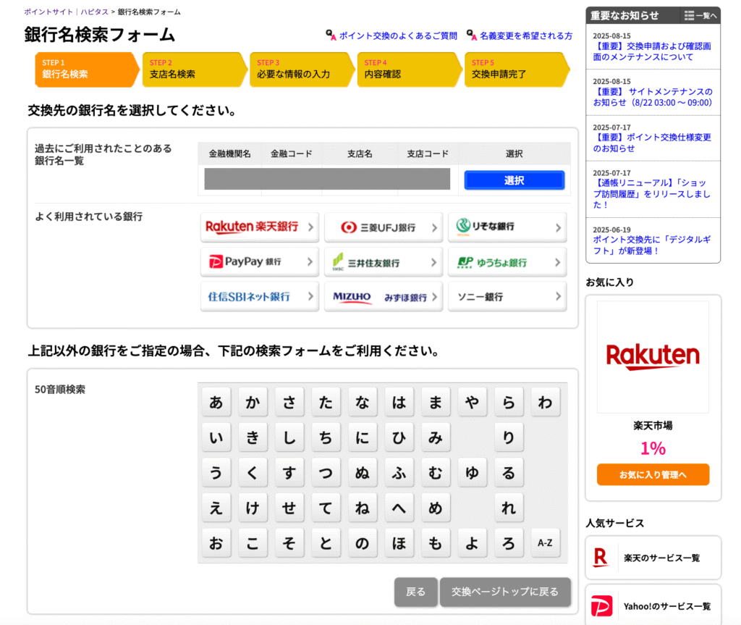This screenshot has height=625, width=741.
Task: Click the 1% cashback rate text
Action: pos(653,448)
